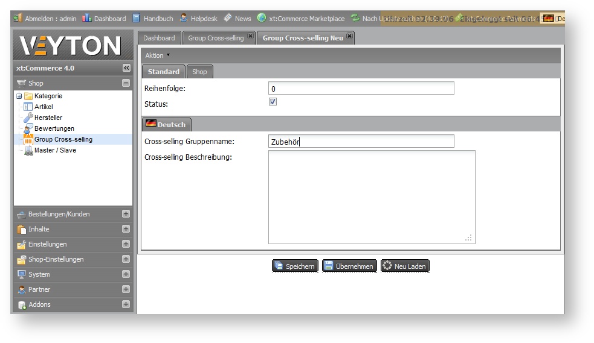Click the Artikel icon in Shop tree

click(28, 107)
